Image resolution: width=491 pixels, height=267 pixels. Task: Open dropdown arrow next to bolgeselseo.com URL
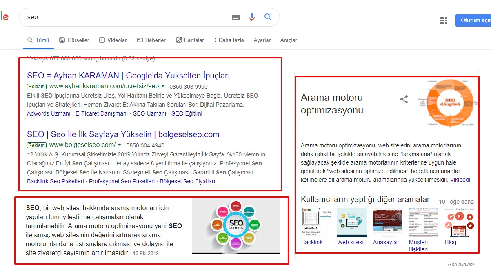(120, 145)
